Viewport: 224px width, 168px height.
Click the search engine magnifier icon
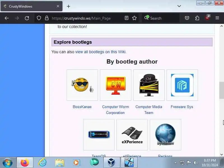(x=146, y=18)
